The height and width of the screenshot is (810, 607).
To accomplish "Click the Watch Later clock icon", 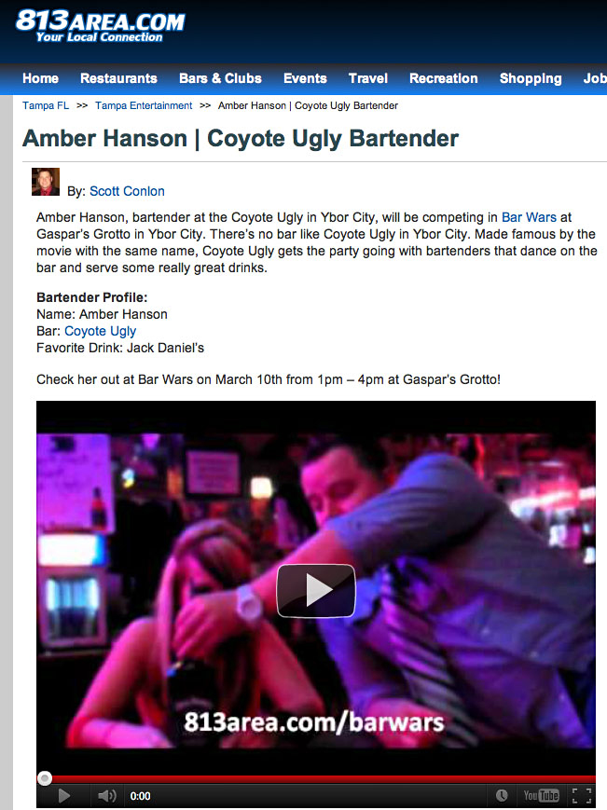I will tap(501, 795).
